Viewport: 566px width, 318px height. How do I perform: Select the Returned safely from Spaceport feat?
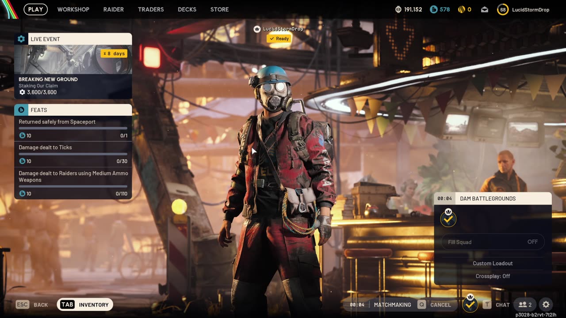pos(73,129)
